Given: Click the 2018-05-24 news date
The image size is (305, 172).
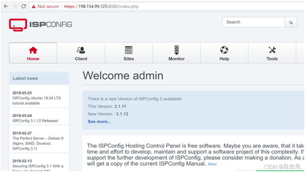Looking at the screenshot, I should click(22, 116).
